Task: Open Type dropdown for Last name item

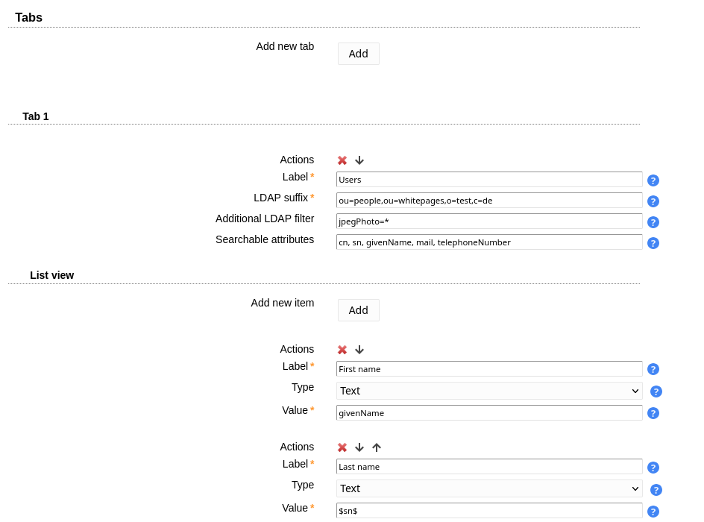Action: tap(489, 488)
